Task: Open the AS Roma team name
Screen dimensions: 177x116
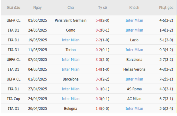Action: click(x=134, y=89)
